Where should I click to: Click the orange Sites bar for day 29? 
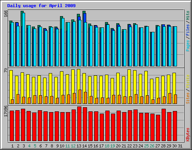[x=170, y=98]
